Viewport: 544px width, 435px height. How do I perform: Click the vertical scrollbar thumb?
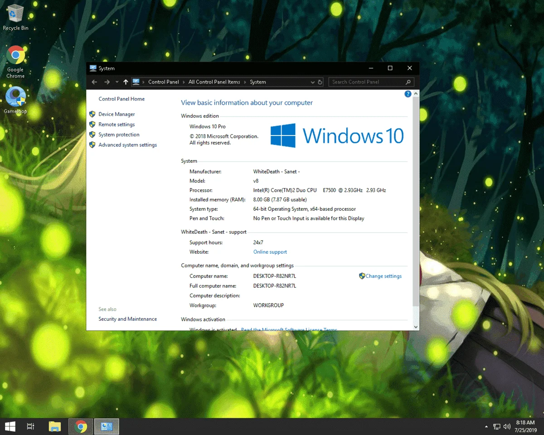[416, 202]
